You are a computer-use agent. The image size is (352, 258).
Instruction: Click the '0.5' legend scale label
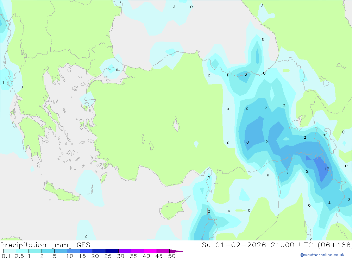click(x=19, y=256)
